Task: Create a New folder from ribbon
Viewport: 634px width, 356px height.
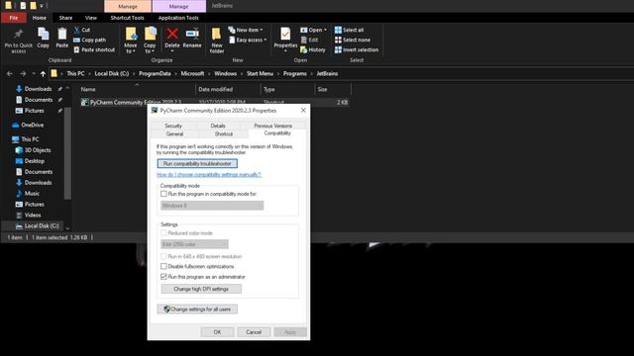Action: click(x=217, y=40)
